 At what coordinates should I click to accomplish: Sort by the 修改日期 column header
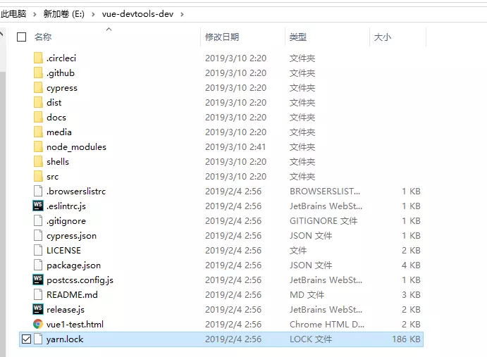[x=222, y=37]
